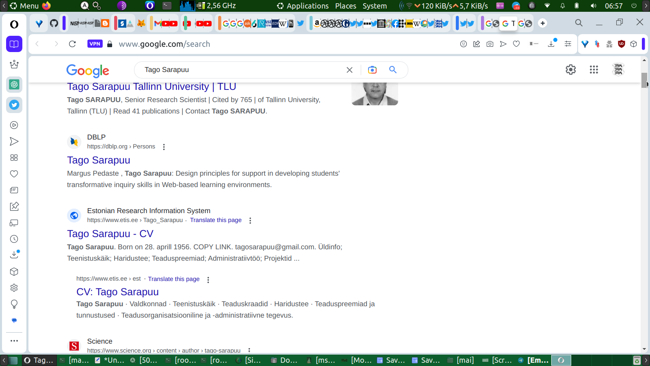
Task: Open the Places menu
Action: pyautogui.click(x=346, y=6)
